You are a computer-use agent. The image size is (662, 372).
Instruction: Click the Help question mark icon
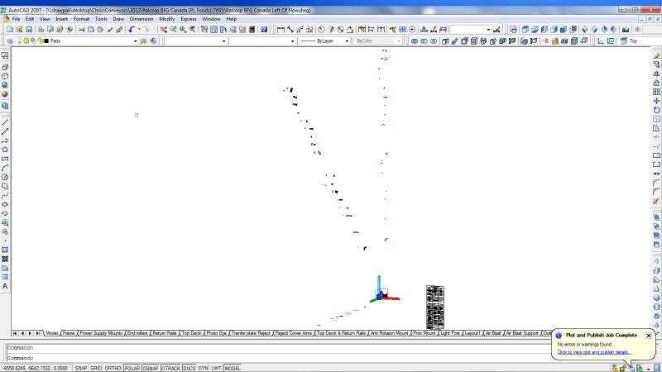pos(264,29)
